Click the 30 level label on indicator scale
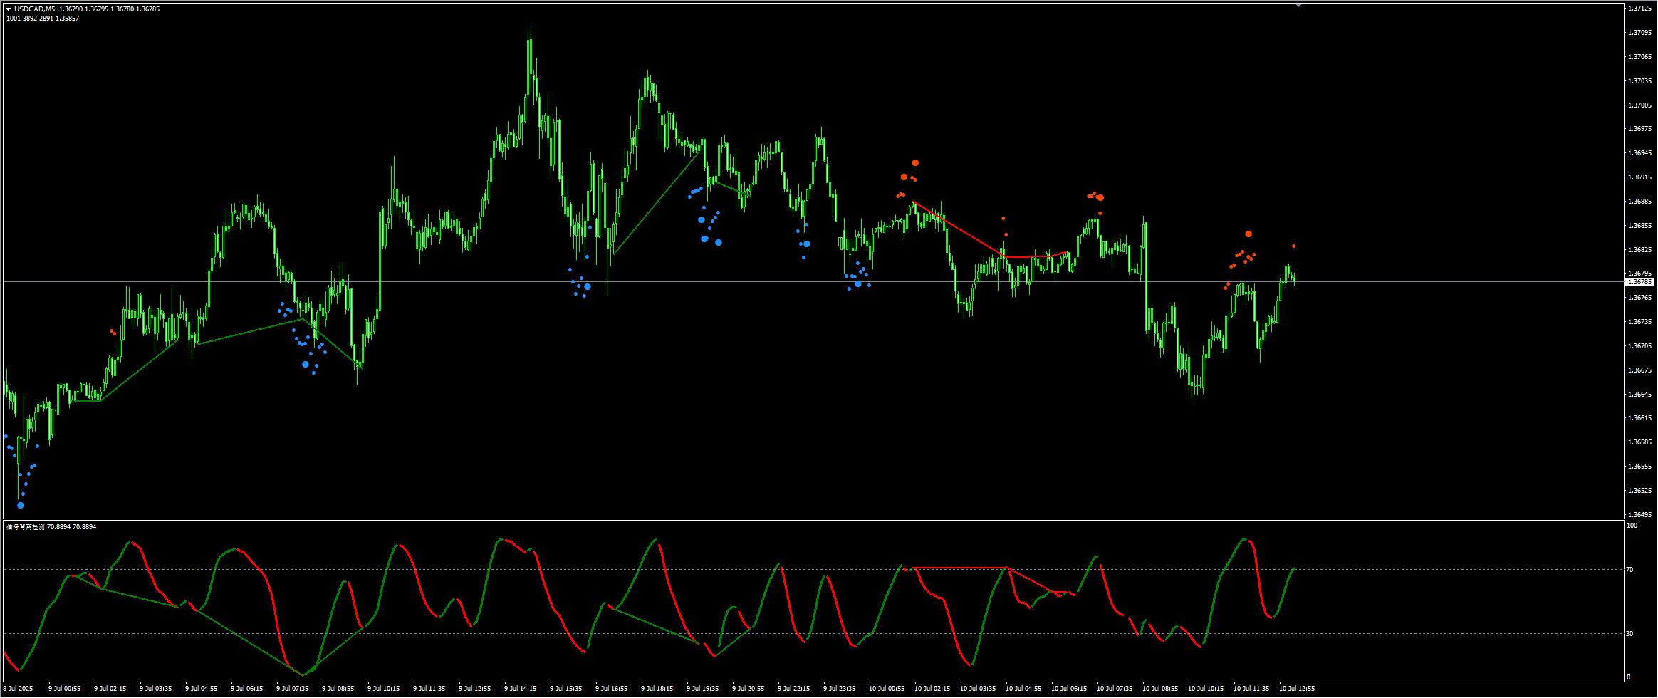 [1630, 633]
